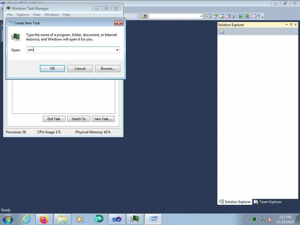This screenshot has width=300, height=225.
Task: Expand the Visual Studio find combo box
Action: point(201,16)
